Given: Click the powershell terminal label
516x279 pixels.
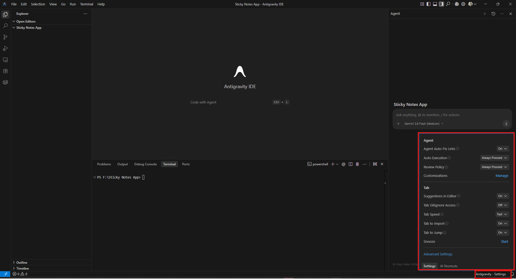Looking at the screenshot, I should tap(318, 164).
